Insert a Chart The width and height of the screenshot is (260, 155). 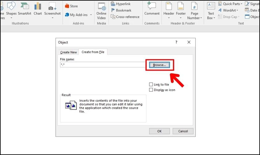tap(38, 9)
